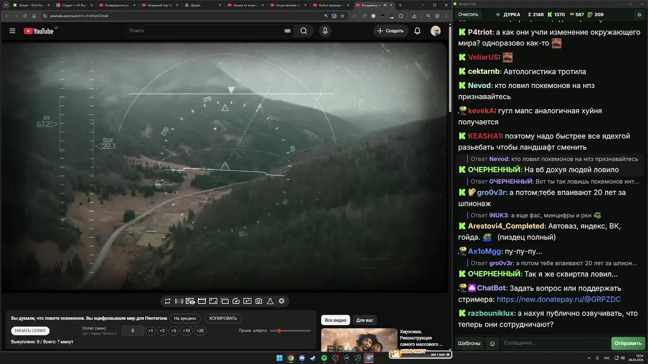
Task: Open Discord from the taskbar
Action: tap(302, 358)
